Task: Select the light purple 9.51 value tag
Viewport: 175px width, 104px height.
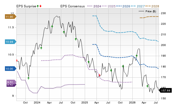Action: click(11, 82)
